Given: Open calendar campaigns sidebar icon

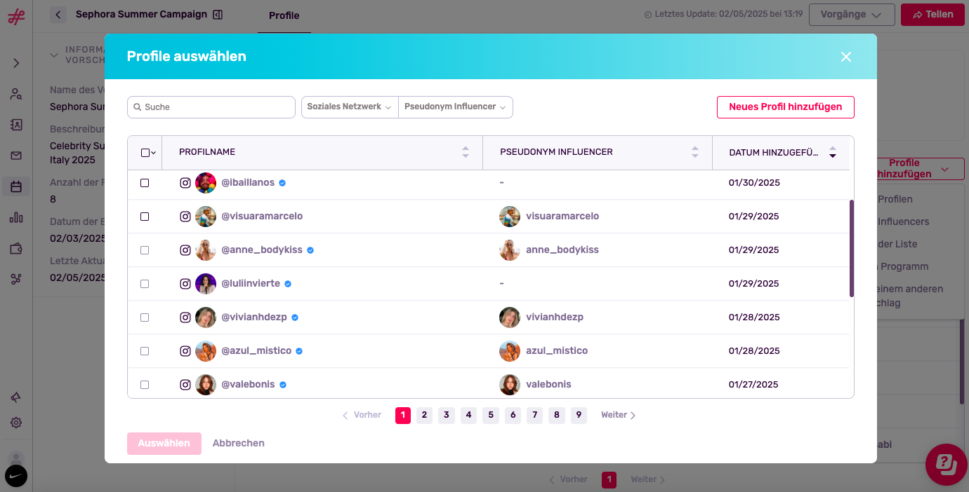Looking at the screenshot, I should click(16, 186).
